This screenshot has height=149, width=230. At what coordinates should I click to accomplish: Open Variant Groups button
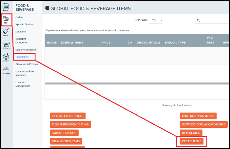[x=64, y=133]
